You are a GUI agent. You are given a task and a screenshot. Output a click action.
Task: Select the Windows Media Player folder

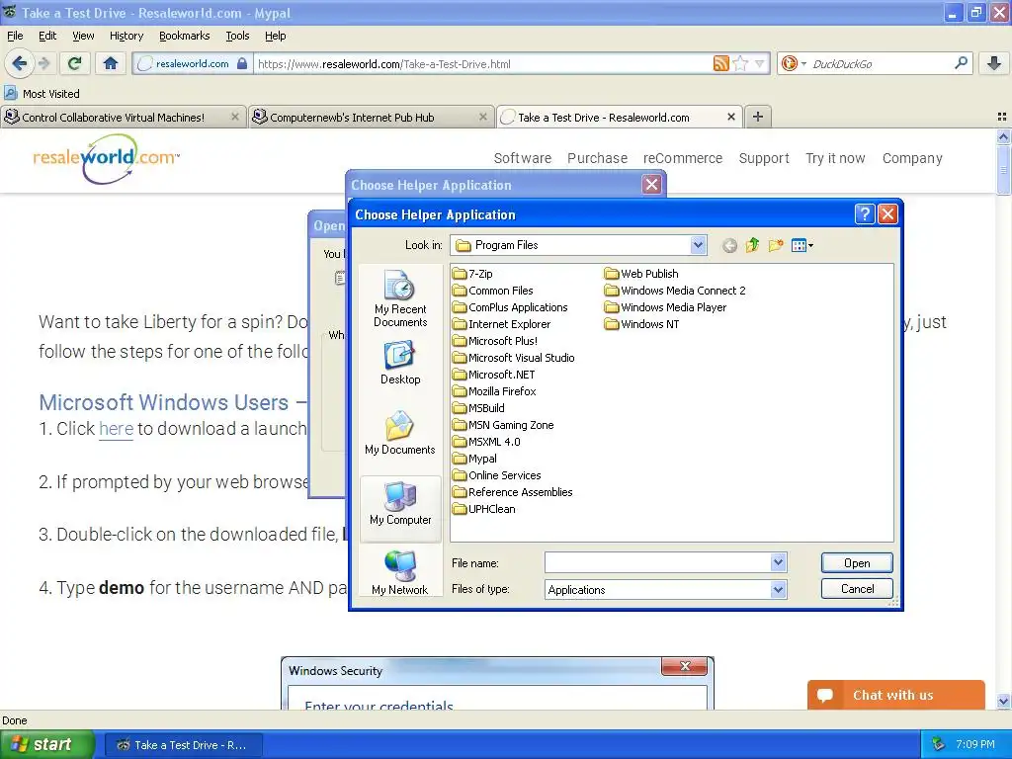665,307
